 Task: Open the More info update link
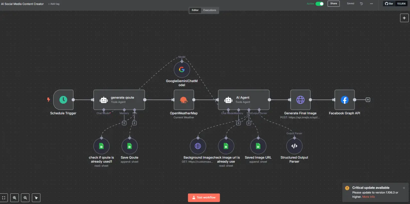[368, 197]
